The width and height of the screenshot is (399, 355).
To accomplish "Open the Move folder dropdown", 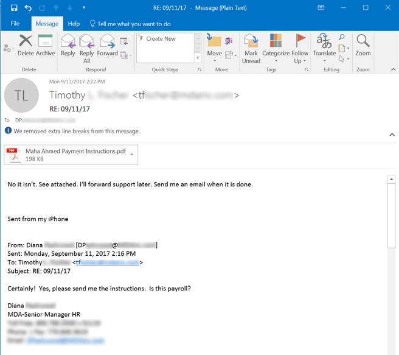I will pyautogui.click(x=214, y=47).
